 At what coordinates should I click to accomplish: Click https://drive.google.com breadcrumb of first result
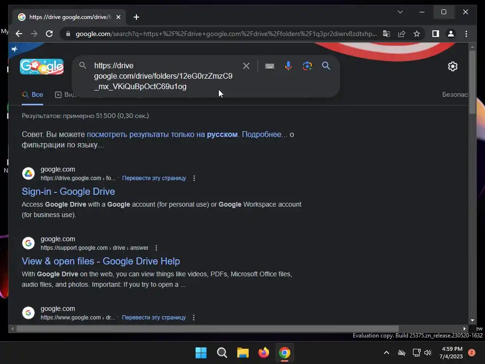pos(78,178)
